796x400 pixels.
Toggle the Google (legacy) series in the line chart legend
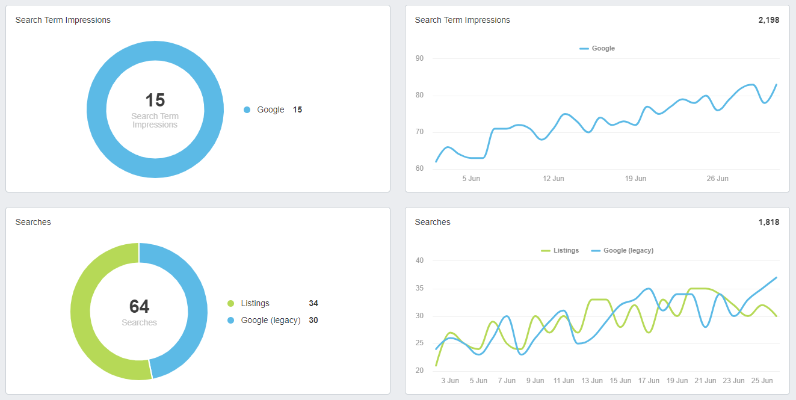point(622,250)
